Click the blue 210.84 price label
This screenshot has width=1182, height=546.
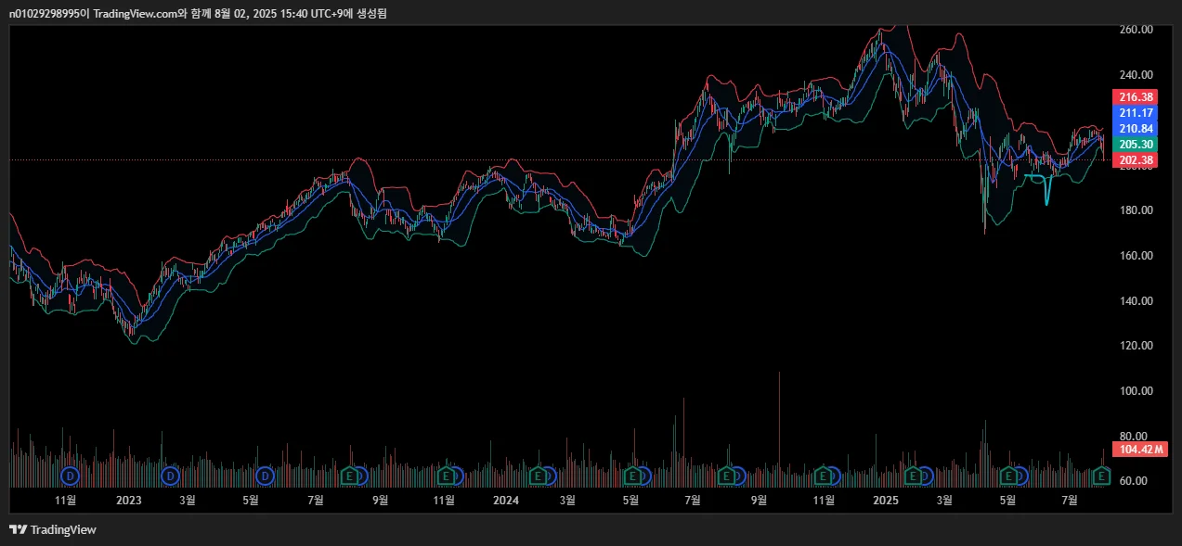pos(1136,128)
